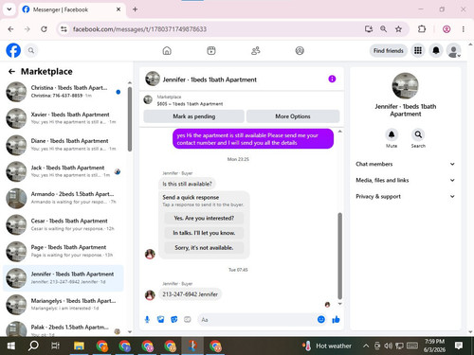Image resolution: width=474 pixels, height=355 pixels.
Task: Attach a photo with the image icon
Action: [x=161, y=320]
